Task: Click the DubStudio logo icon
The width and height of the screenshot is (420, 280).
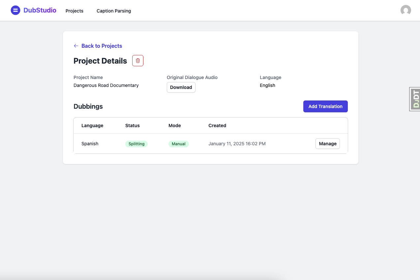Action: coord(15,11)
